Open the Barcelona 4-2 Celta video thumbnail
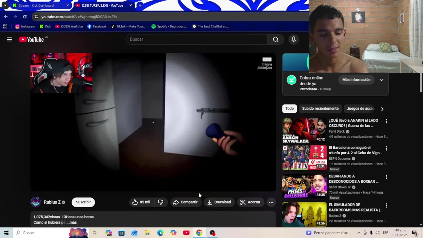This screenshot has width=423, height=238. [x=304, y=157]
